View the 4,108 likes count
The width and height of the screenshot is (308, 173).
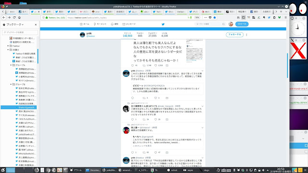(x=165, y=35)
